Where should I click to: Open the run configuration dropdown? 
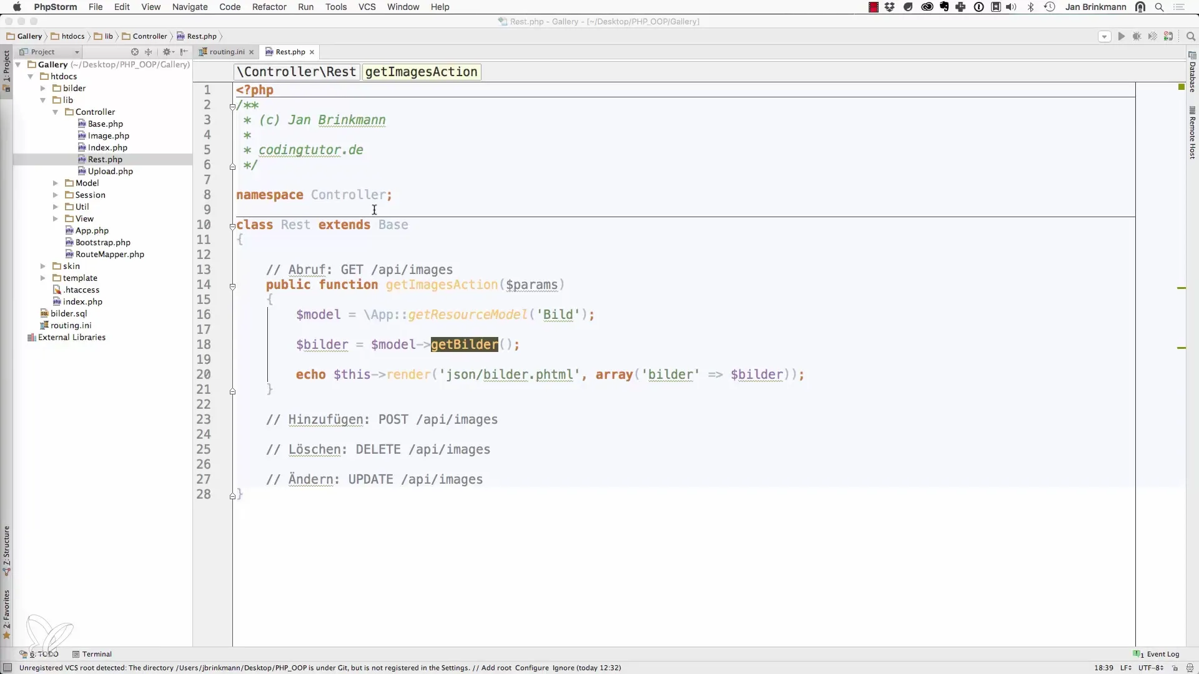(1104, 36)
